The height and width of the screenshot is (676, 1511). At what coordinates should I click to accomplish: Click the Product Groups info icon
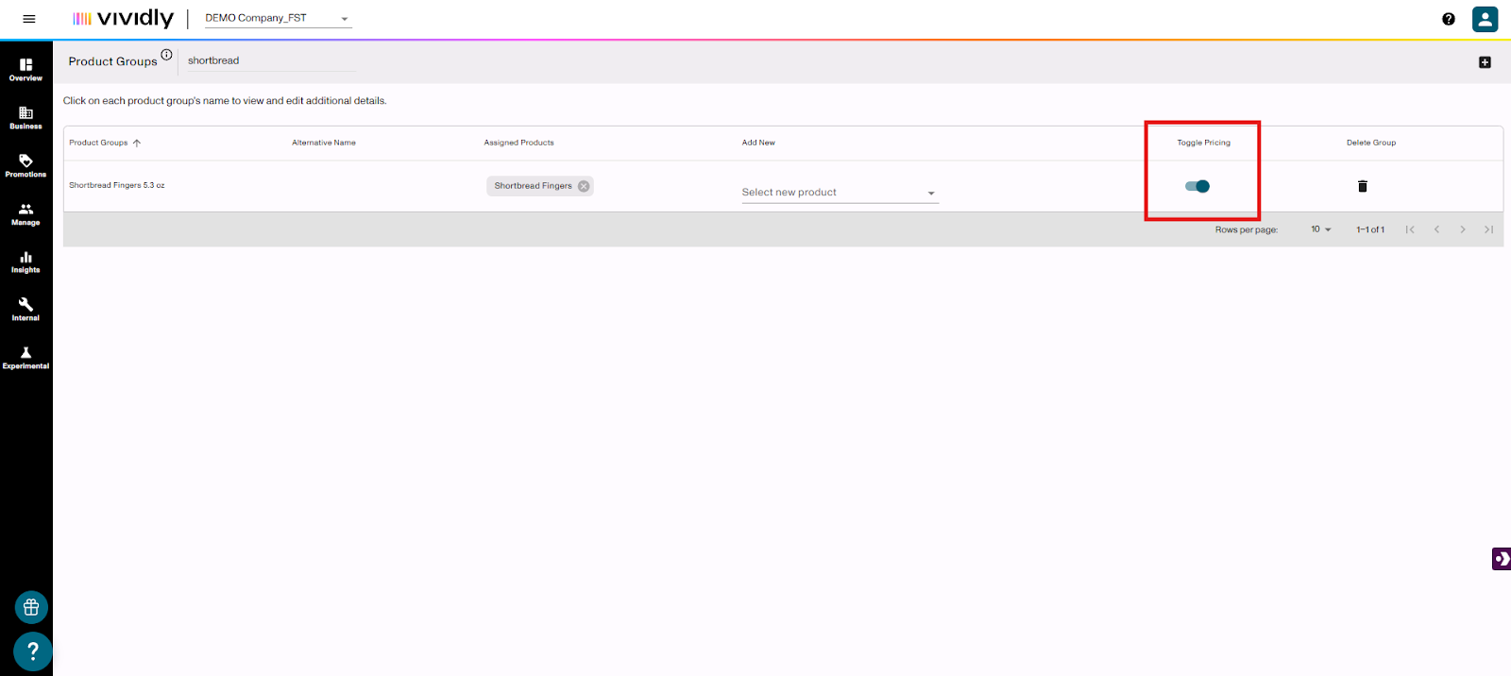[166, 55]
